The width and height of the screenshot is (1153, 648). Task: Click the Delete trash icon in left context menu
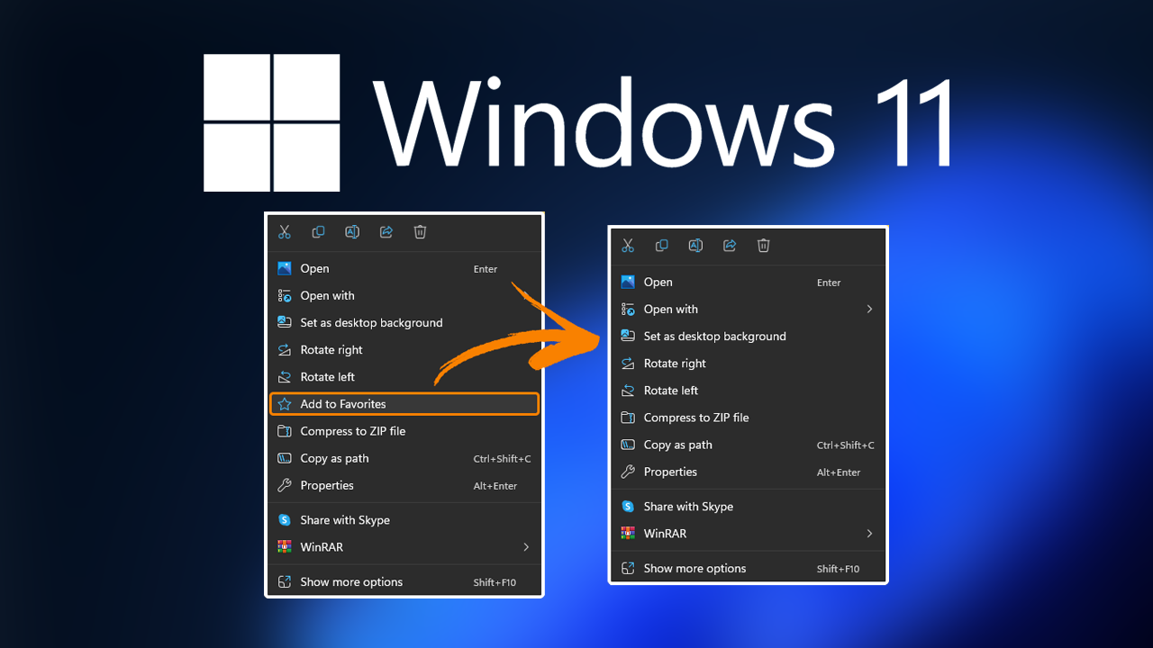[420, 232]
